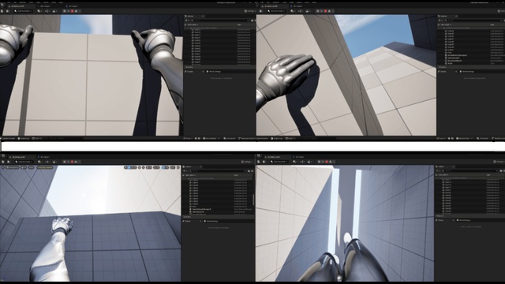Open Settings in the top-left editor toolbar
505x284 pixels.
click(250, 11)
